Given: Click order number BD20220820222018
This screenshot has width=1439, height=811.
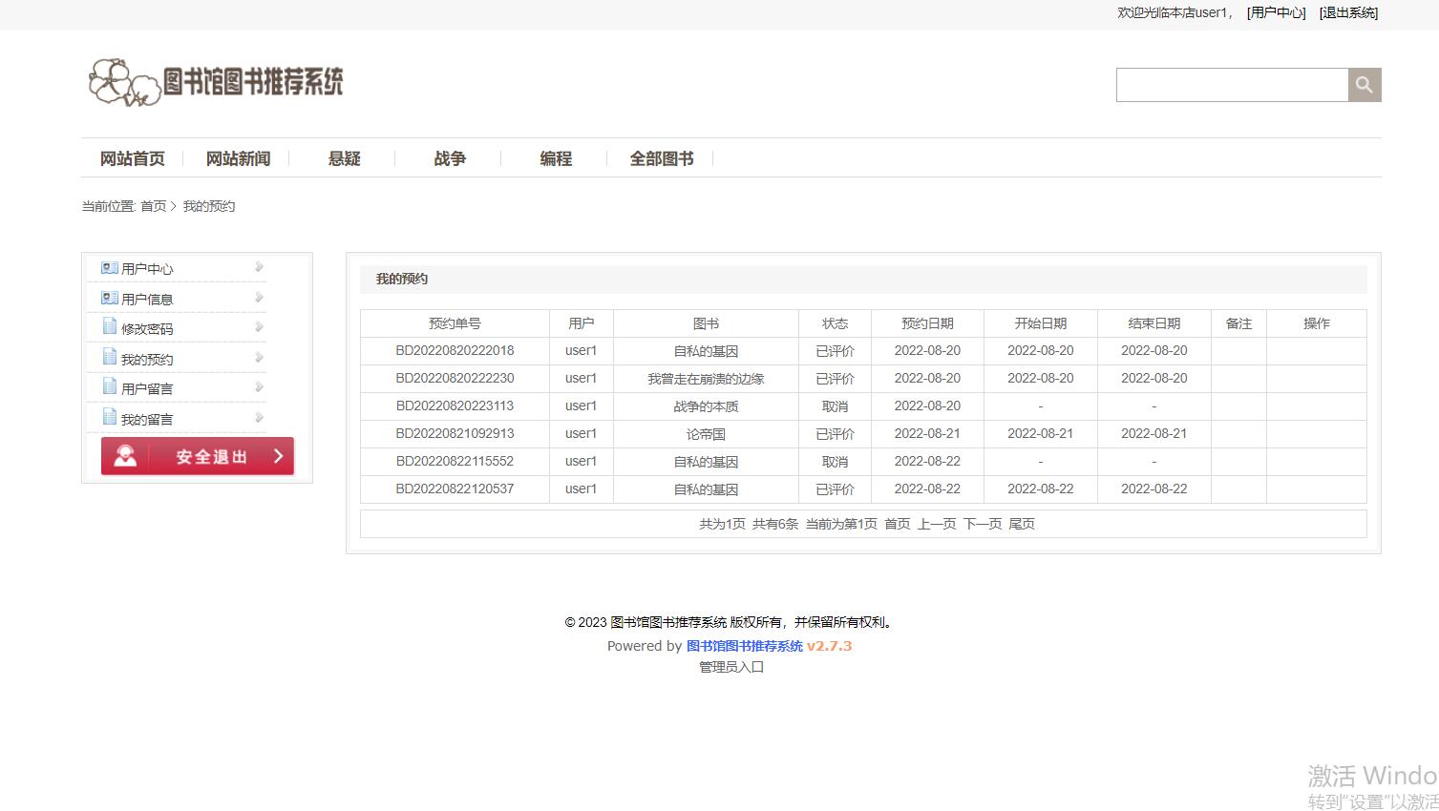Looking at the screenshot, I should [455, 351].
